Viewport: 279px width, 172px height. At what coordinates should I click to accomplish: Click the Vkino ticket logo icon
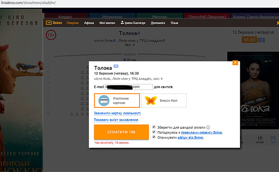click(x=49, y=23)
